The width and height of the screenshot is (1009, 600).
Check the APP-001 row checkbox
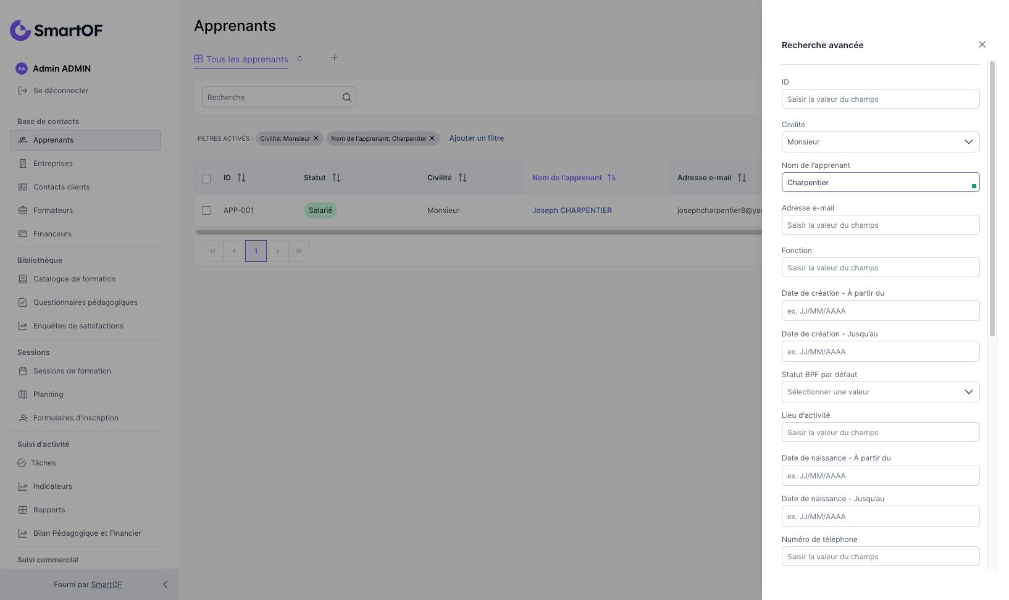[x=206, y=210]
